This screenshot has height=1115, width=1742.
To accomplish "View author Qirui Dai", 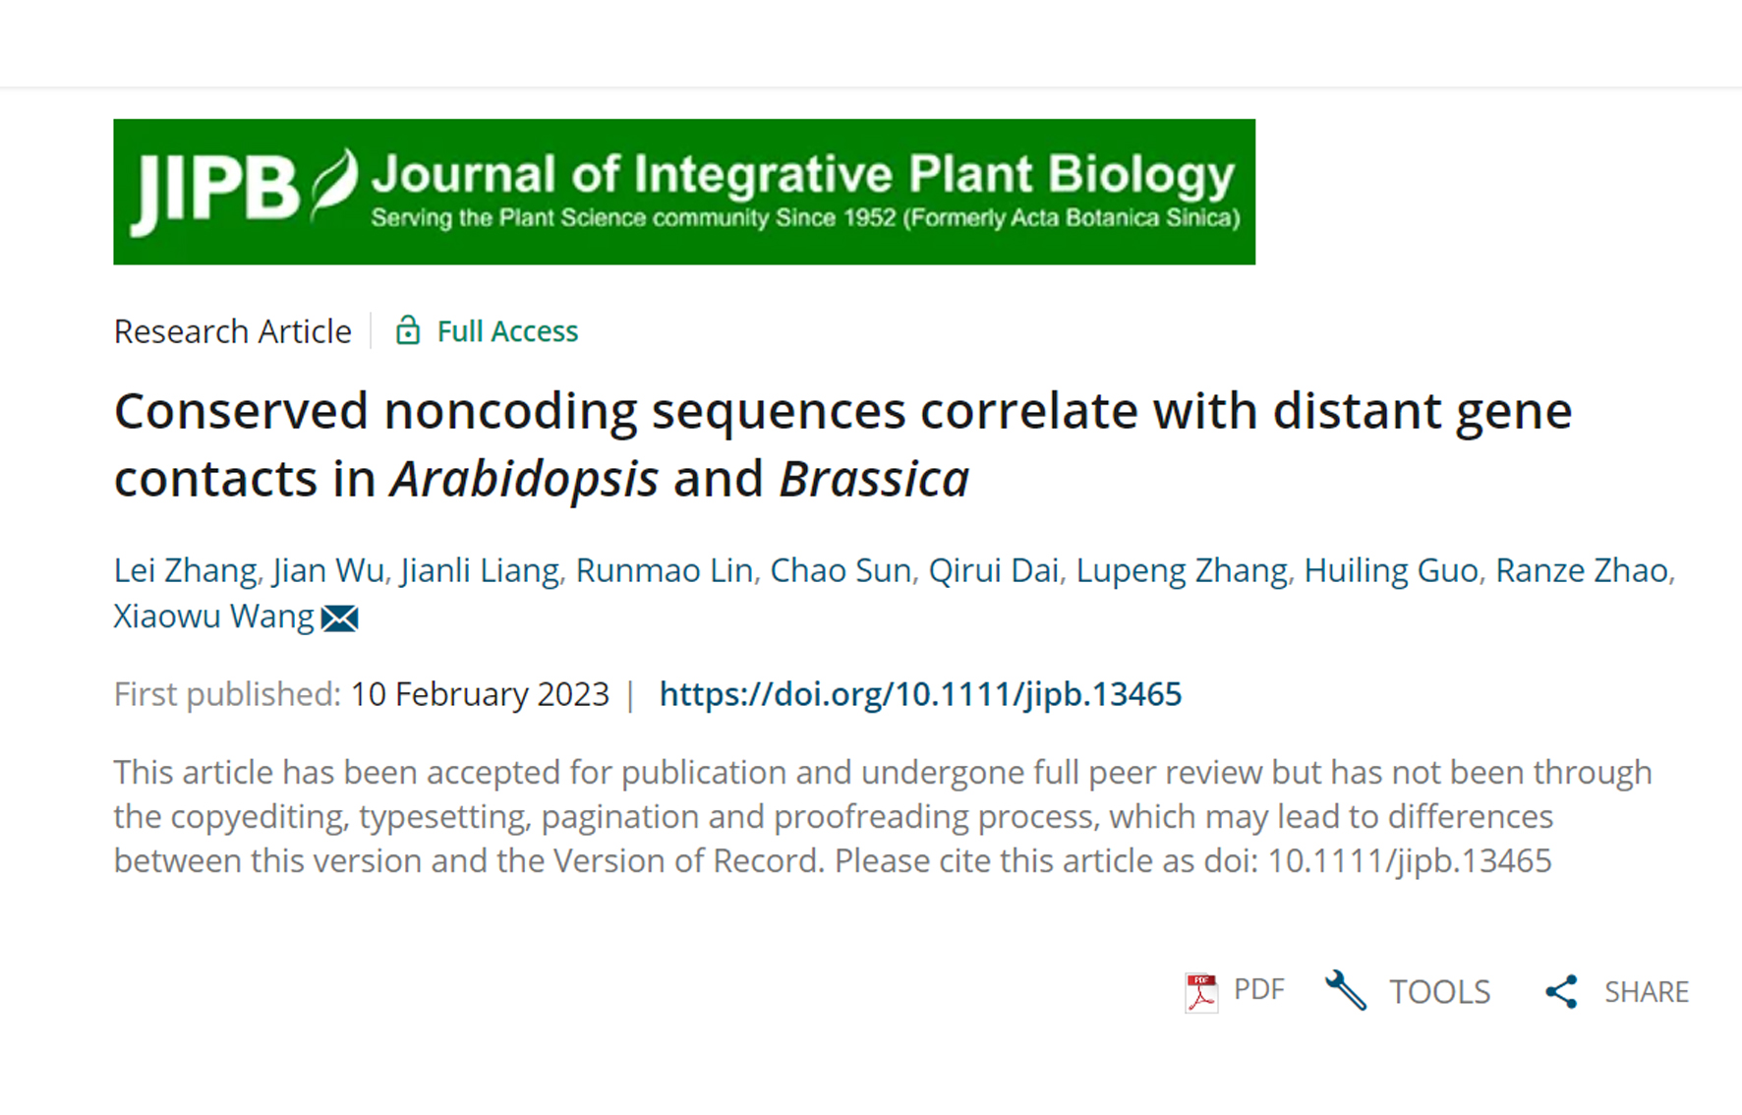I will [x=993, y=570].
